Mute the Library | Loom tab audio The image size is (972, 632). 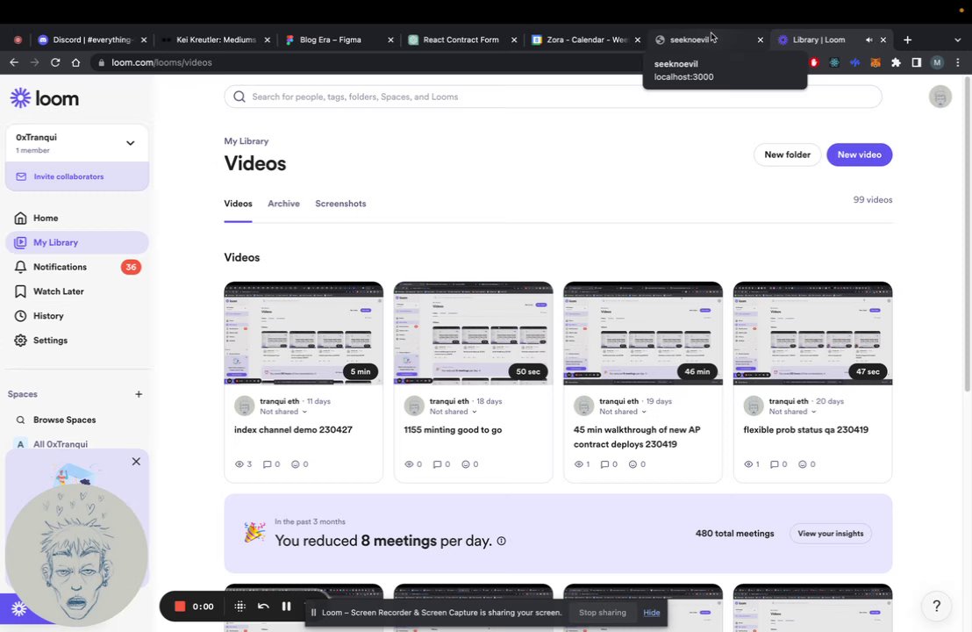click(x=869, y=39)
